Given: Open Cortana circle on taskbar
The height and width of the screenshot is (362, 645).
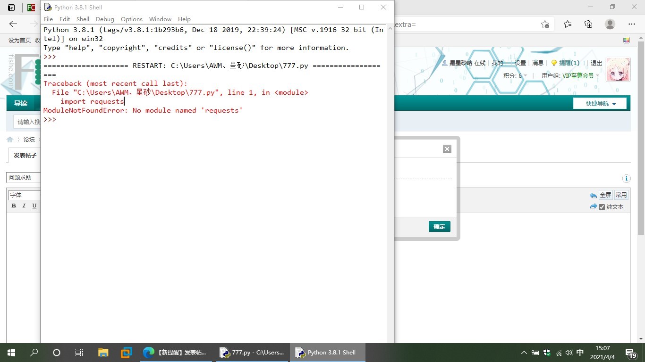Looking at the screenshot, I should point(57,353).
